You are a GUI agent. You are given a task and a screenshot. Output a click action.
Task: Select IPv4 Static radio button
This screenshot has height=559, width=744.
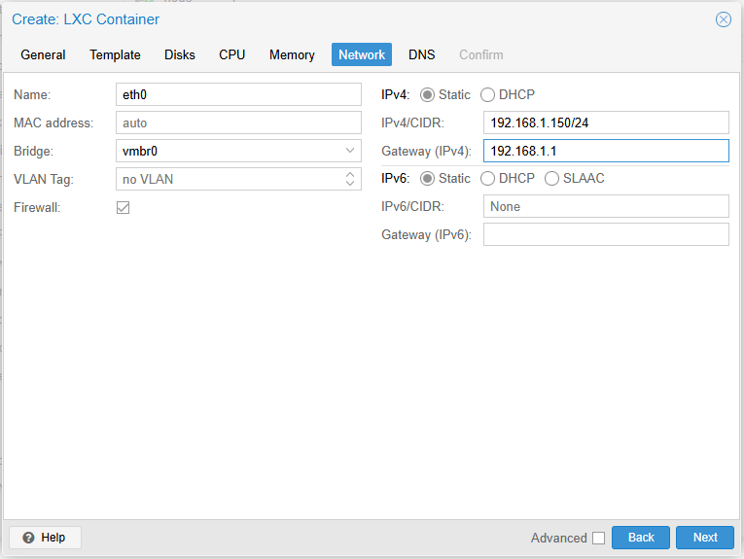427,95
